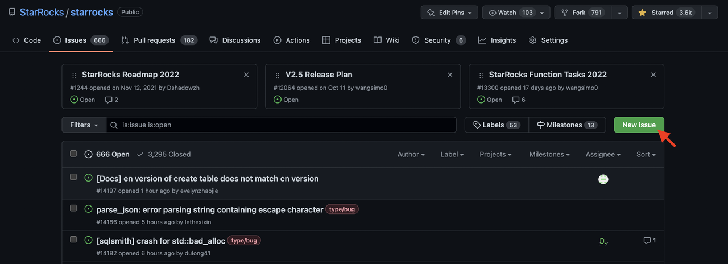Open pinned issue StarRocks Function Tasks 2022
The image size is (728, 264).
click(548, 75)
